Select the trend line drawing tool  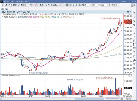[134, 29]
